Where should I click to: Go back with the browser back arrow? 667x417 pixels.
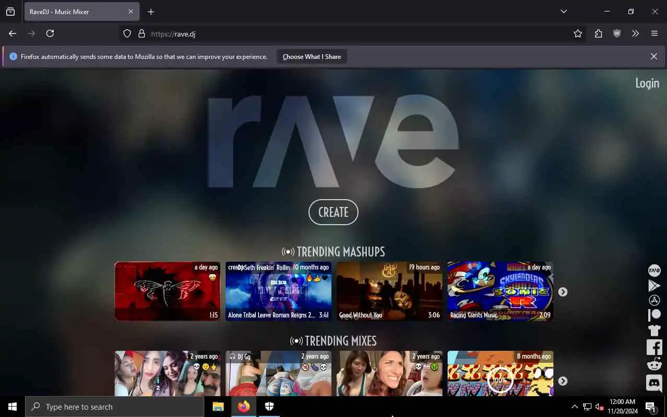(13, 33)
